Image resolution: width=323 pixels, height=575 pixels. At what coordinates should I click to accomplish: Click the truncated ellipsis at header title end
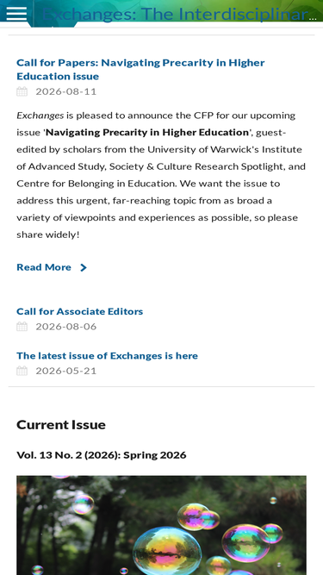click(x=313, y=17)
